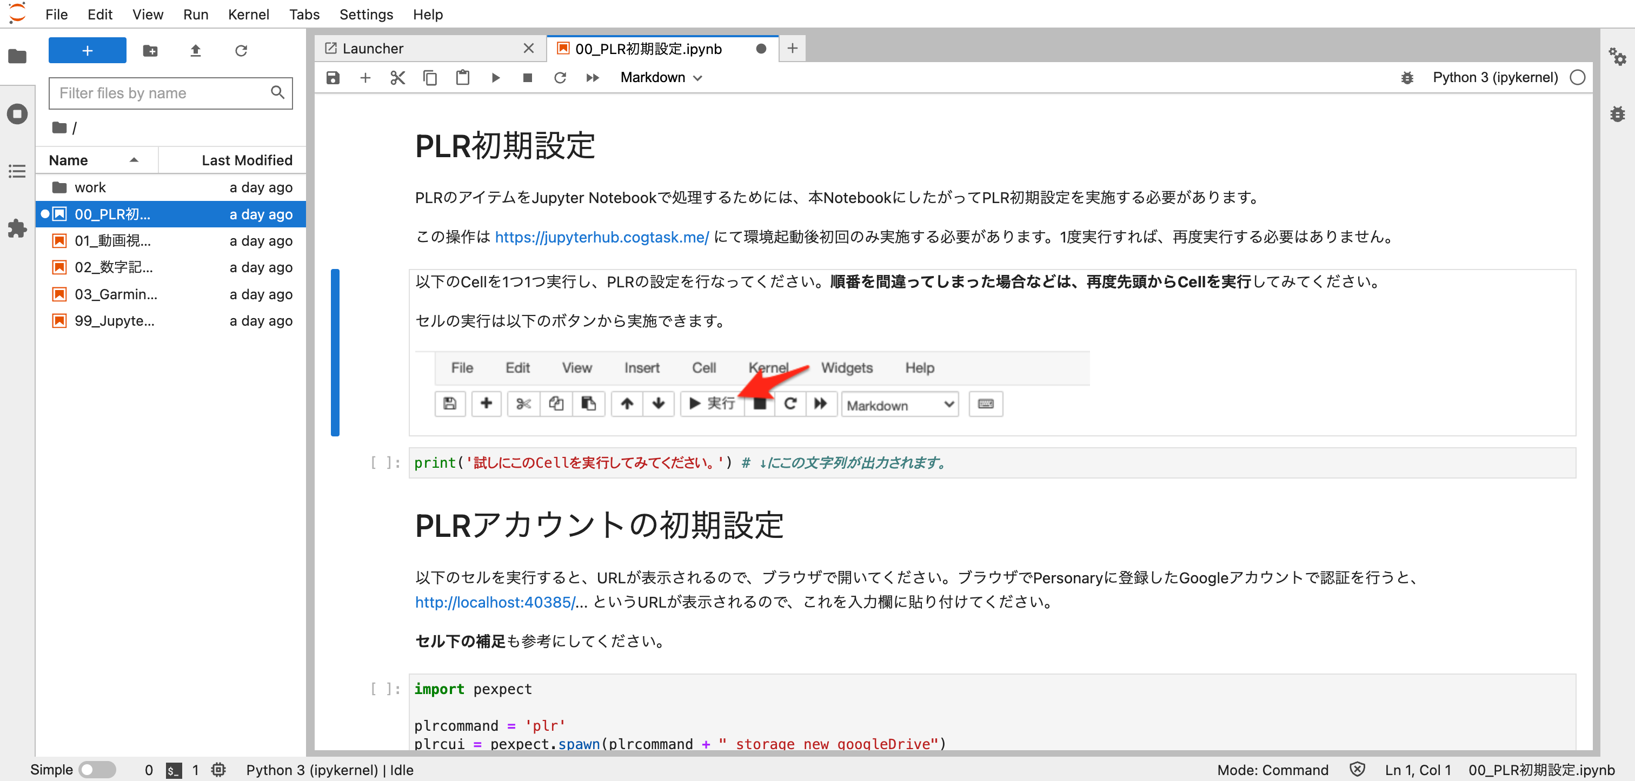This screenshot has height=781, width=1635.
Task: Interrupt the kernel with the stop icon
Action: (527, 77)
